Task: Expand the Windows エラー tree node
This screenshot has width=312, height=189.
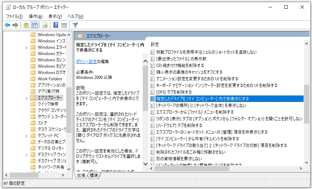Action: point(27,48)
